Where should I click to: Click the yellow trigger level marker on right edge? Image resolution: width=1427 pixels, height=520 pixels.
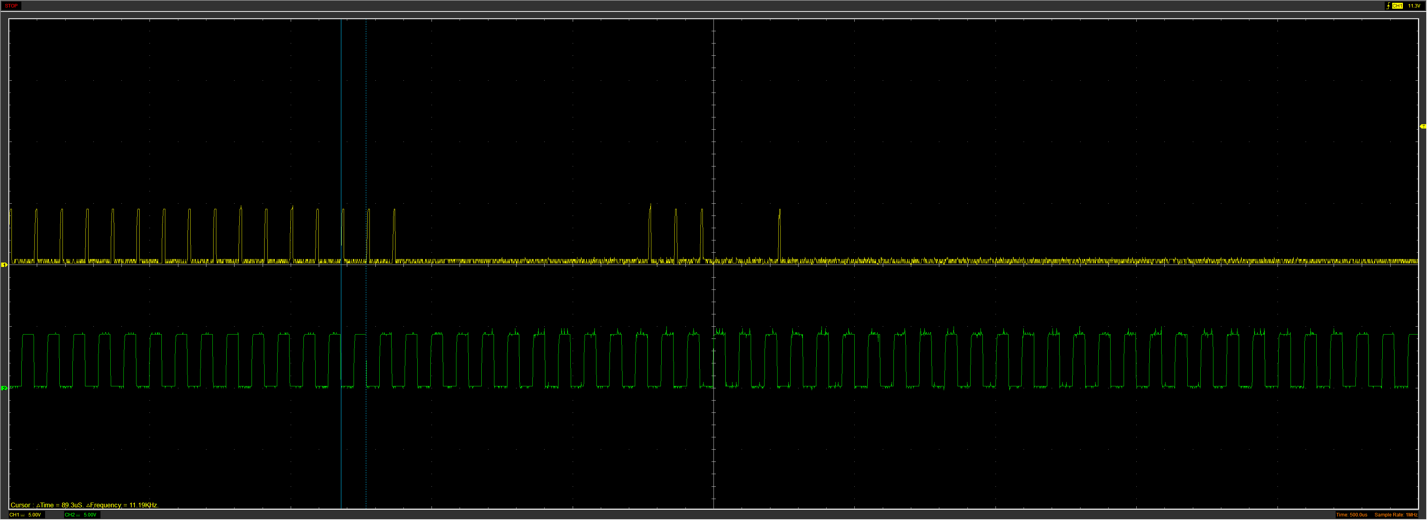pos(1423,127)
